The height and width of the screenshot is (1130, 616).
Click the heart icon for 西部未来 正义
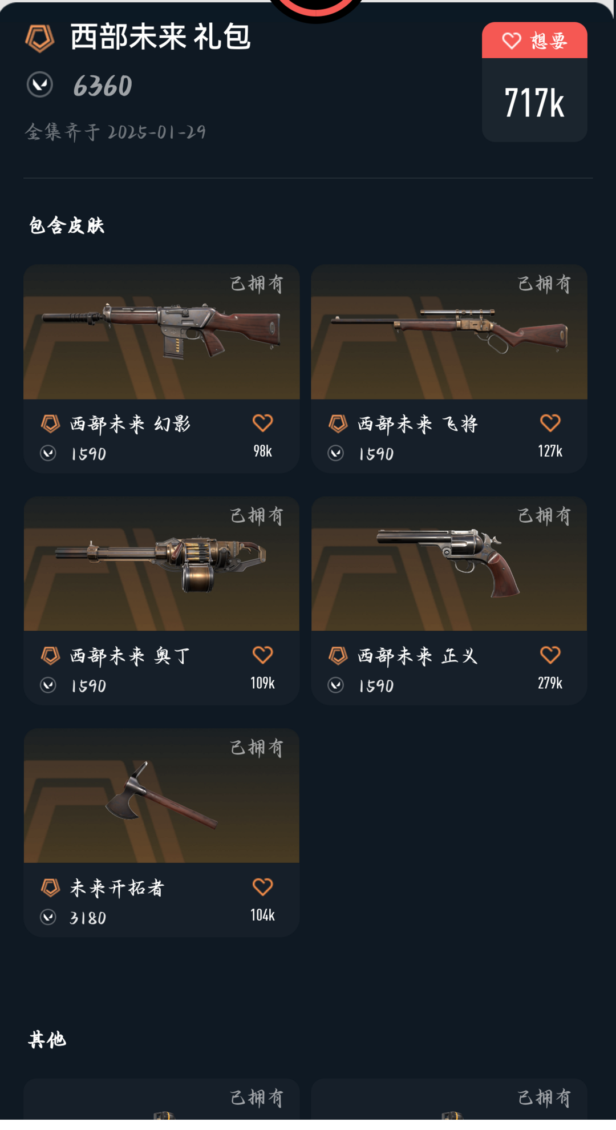550,655
